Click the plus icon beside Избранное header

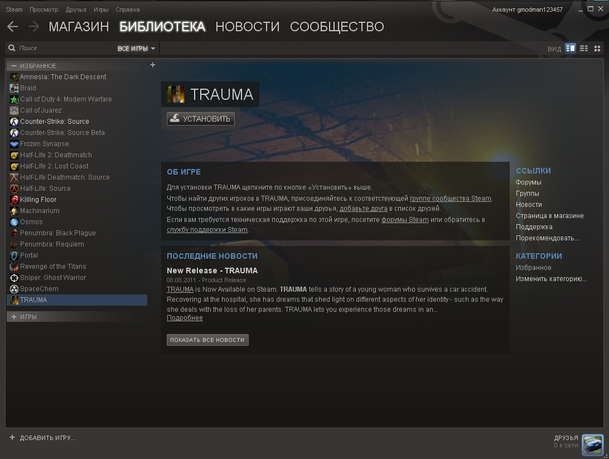coord(153,65)
